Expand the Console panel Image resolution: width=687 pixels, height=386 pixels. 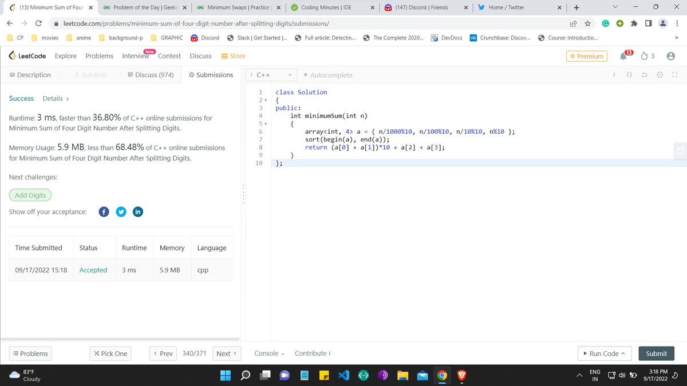point(269,353)
